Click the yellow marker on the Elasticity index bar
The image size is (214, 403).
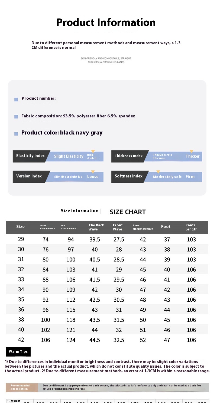point(93,152)
